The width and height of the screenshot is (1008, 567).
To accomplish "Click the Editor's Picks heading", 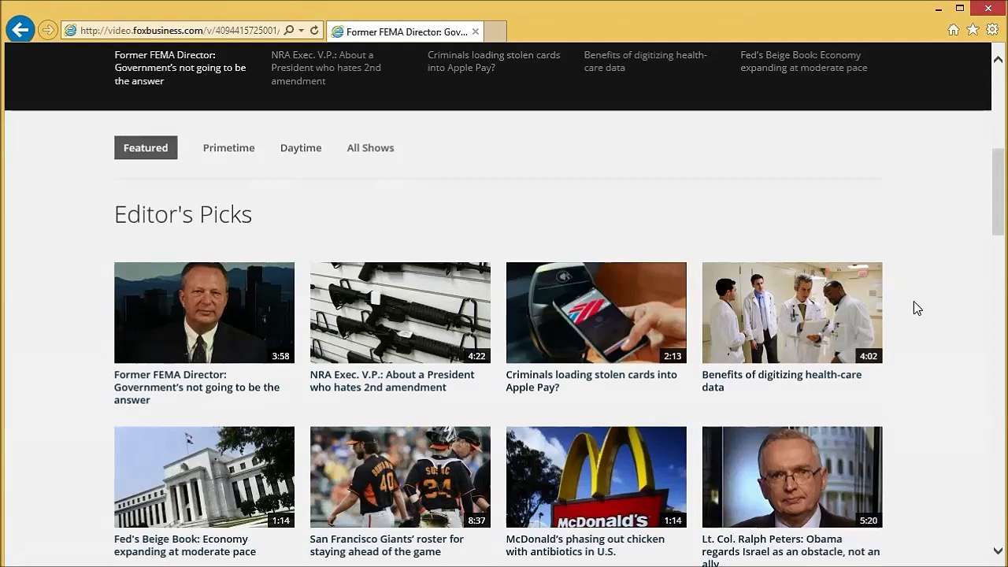I will point(183,214).
